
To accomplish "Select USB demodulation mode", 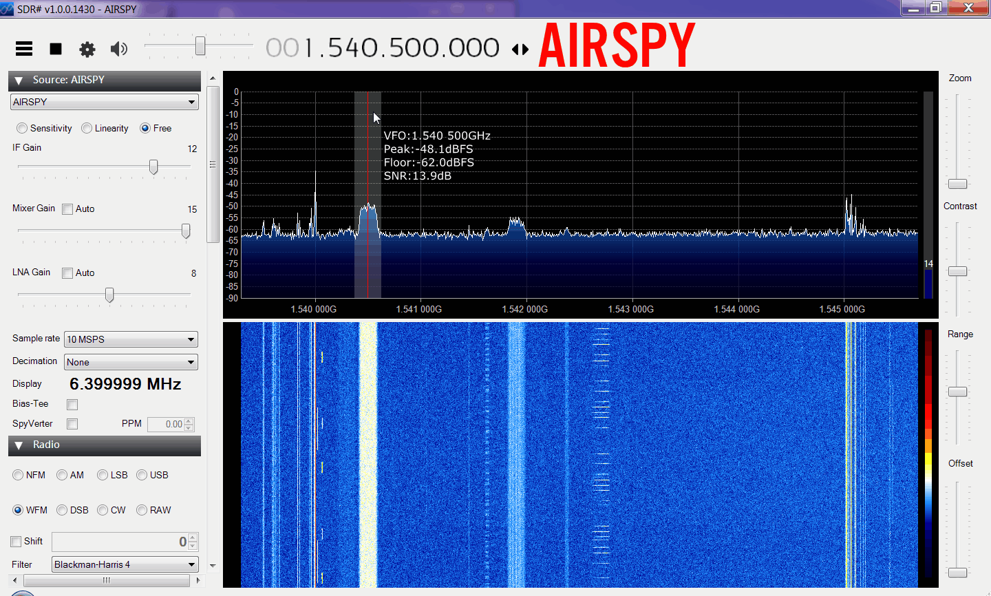I will (142, 475).
